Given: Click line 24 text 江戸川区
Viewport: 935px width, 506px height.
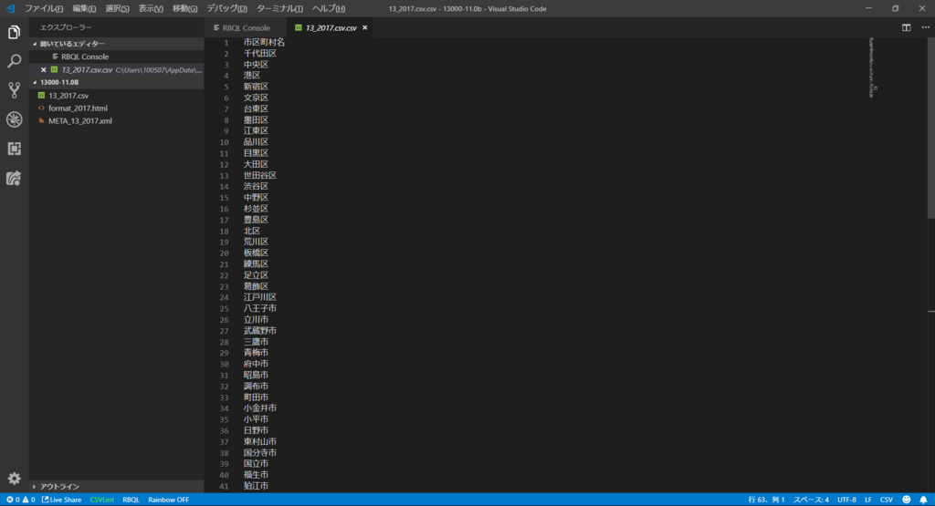Looking at the screenshot, I should coord(260,297).
